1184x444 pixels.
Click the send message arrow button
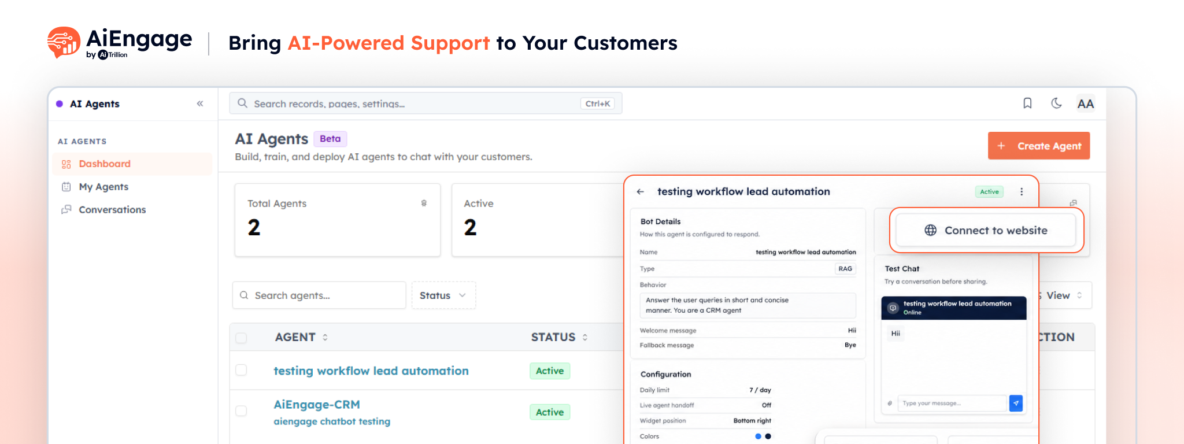coord(1016,403)
